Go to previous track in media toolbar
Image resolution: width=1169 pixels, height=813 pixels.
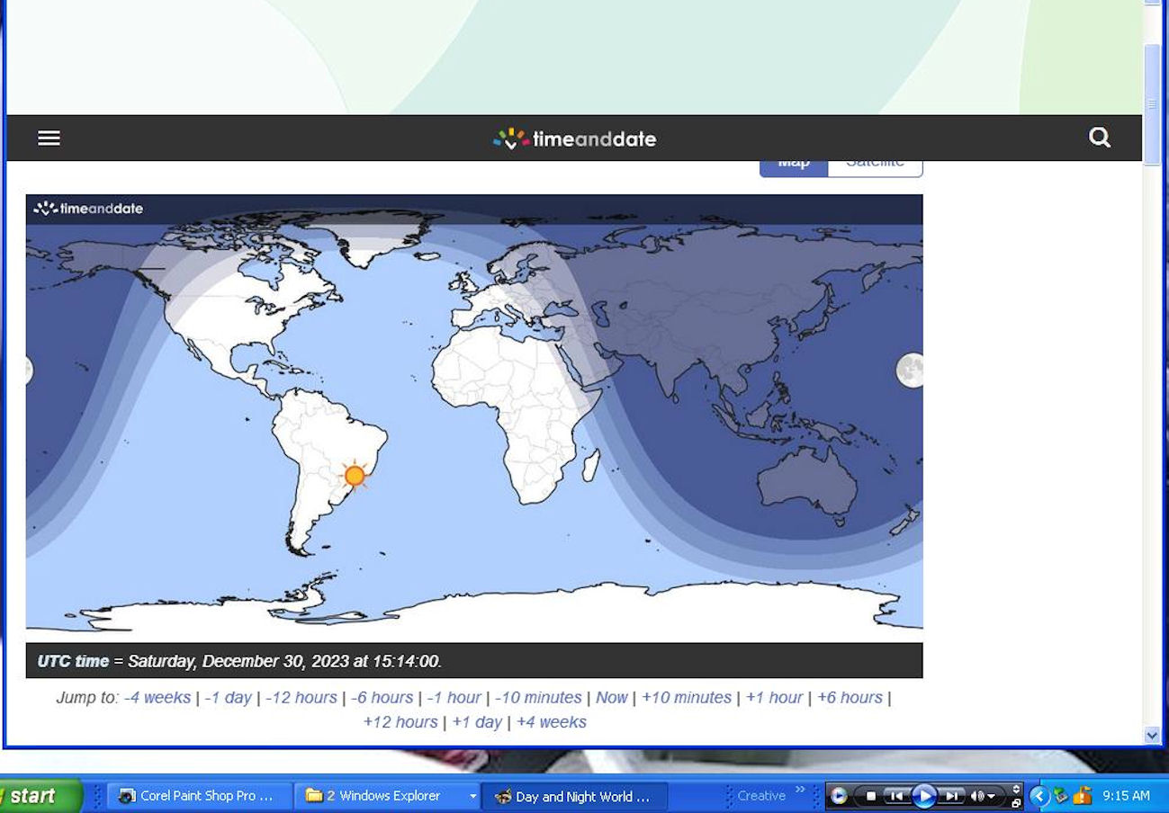point(896,796)
